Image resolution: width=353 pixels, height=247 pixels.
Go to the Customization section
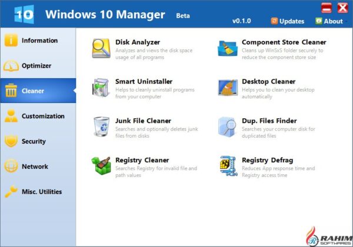[38, 116]
